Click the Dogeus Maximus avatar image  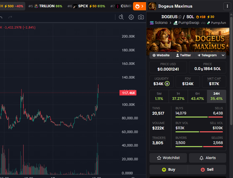(x=152, y=6)
